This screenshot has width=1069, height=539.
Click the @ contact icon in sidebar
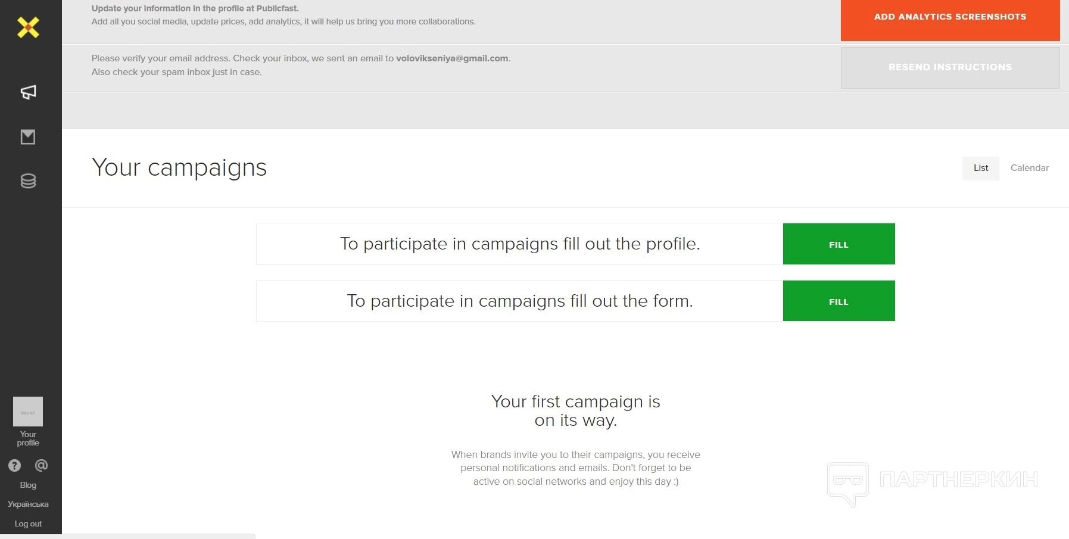click(41, 465)
